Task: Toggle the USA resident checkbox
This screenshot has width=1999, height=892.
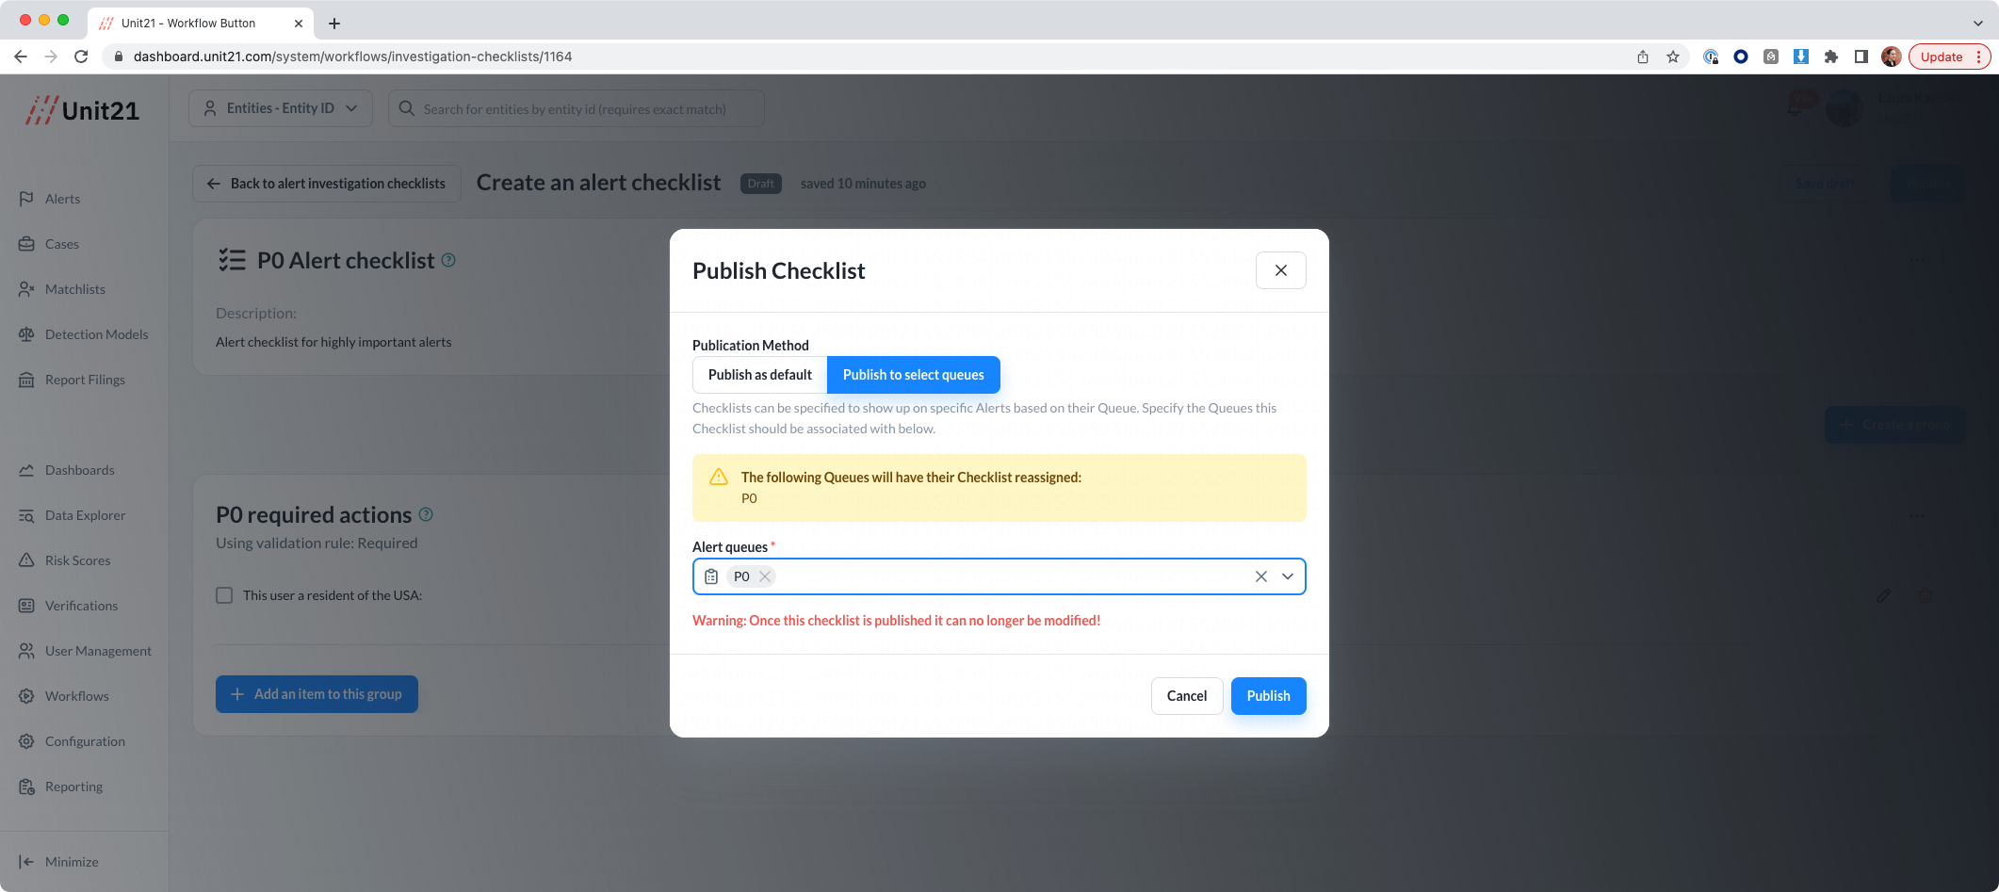Action: tap(224, 595)
